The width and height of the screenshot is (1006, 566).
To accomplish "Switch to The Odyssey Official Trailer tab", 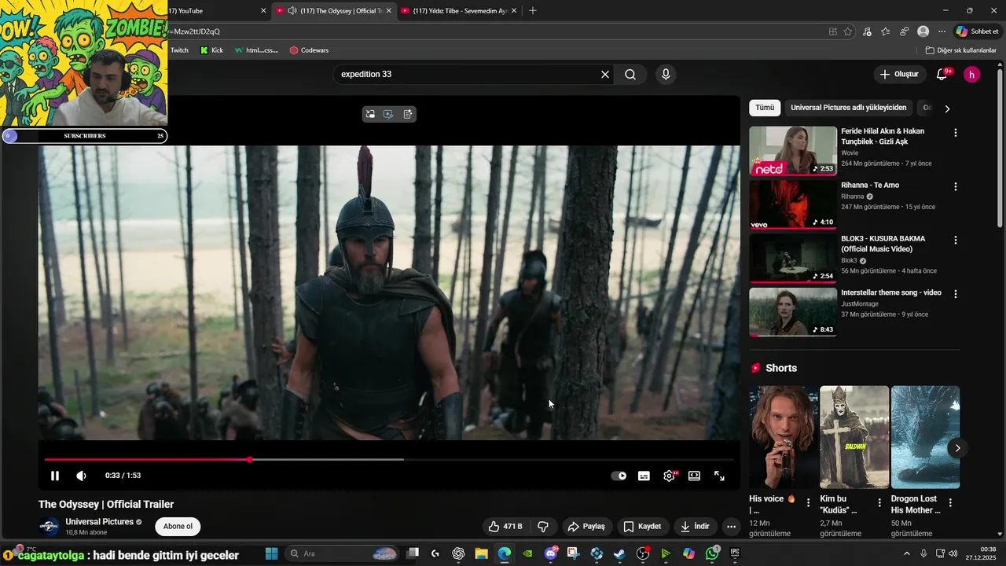I will 334,11.
